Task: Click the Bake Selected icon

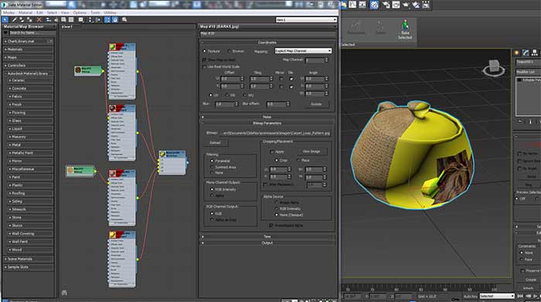Action: pos(405,29)
